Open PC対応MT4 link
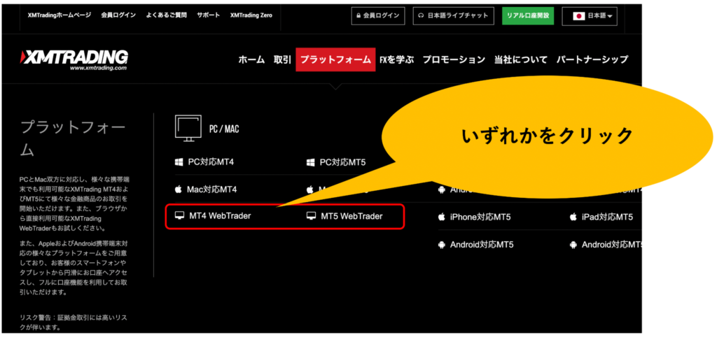The image size is (717, 337). [x=211, y=162]
